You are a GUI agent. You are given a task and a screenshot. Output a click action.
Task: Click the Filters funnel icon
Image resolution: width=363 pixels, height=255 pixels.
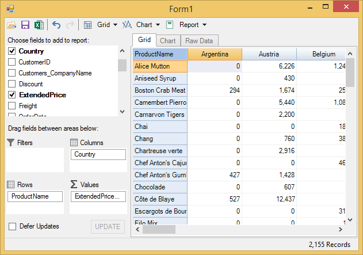11,142
